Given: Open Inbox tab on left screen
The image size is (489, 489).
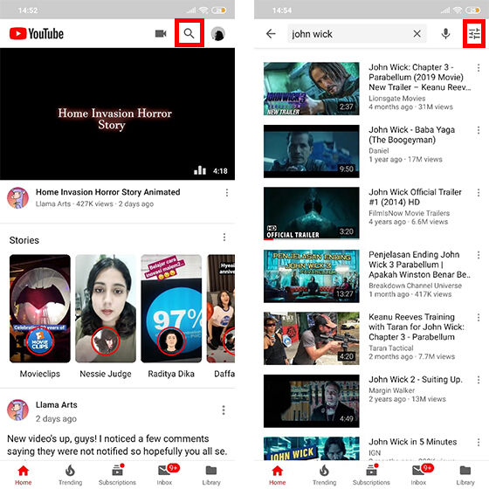Looking at the screenshot, I should tap(165, 475).
